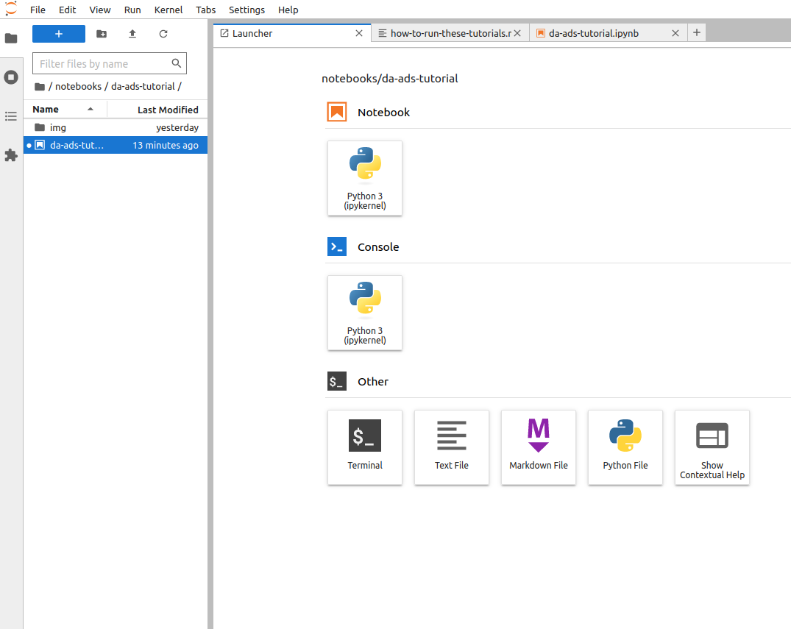Image resolution: width=791 pixels, height=629 pixels.
Task: Open a new Terminal
Action: point(365,447)
